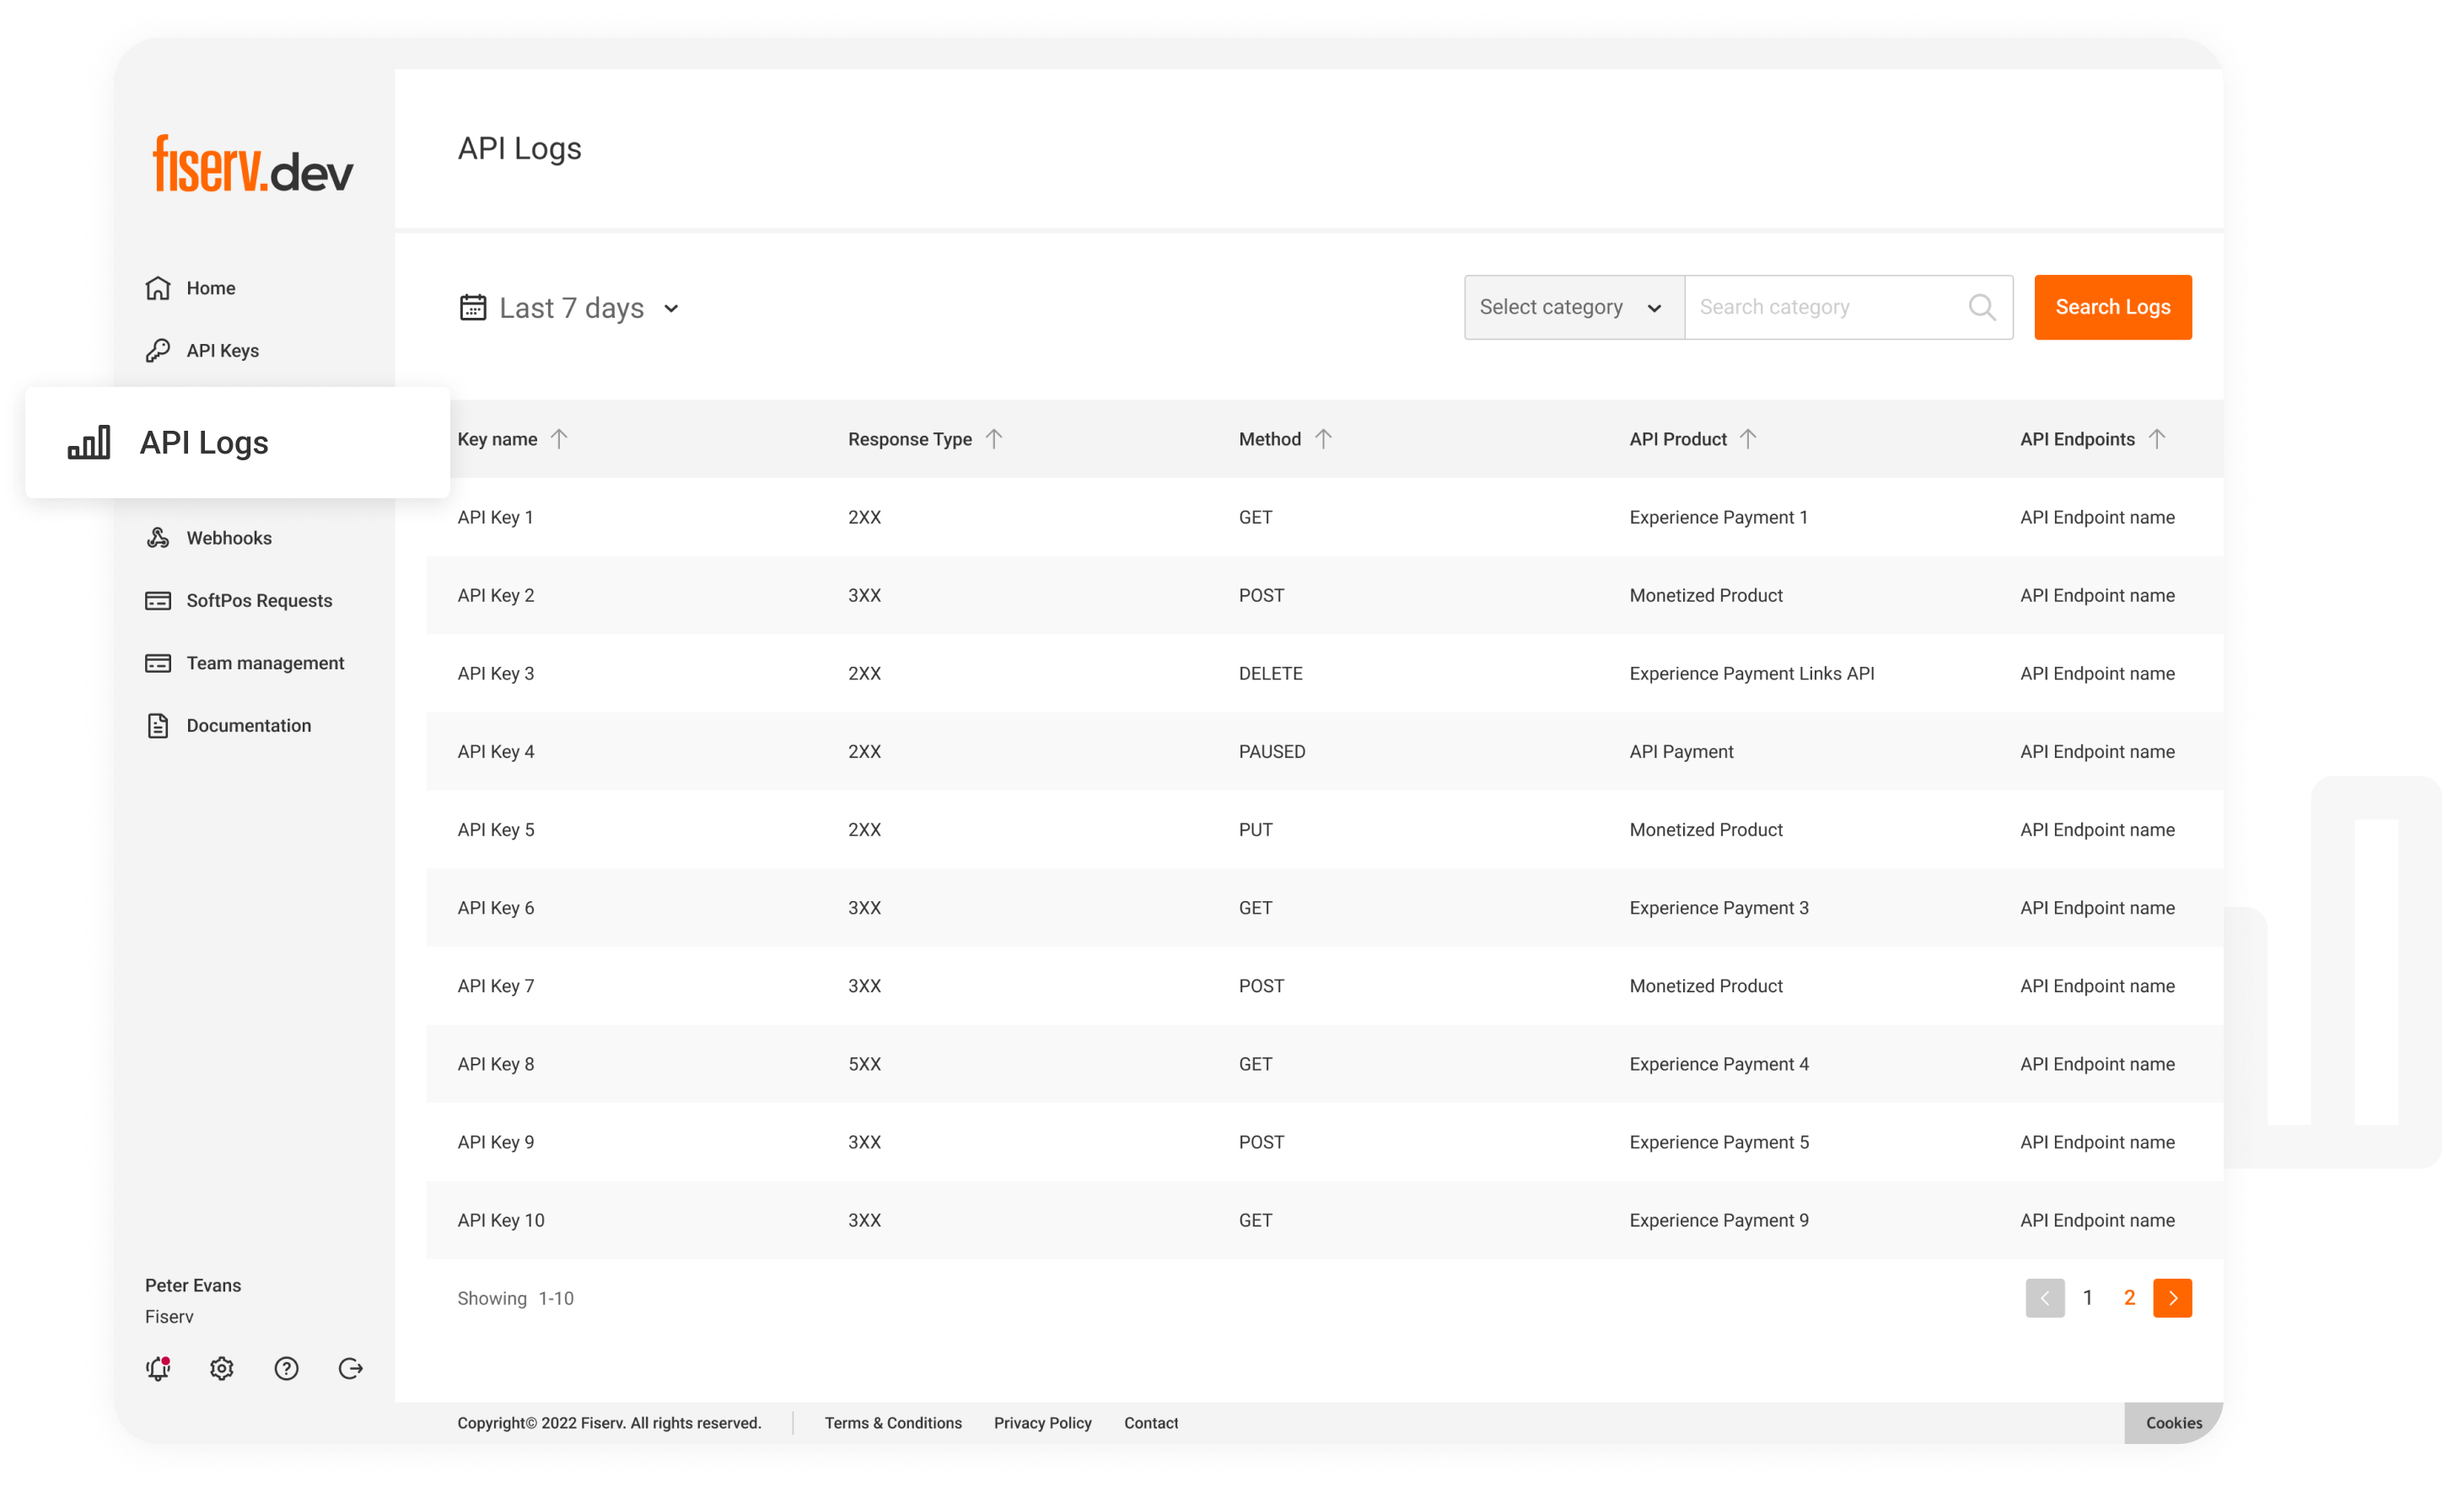This screenshot has height=1487, width=2464.
Task: Go to page 2 of results
Action: (2130, 1298)
